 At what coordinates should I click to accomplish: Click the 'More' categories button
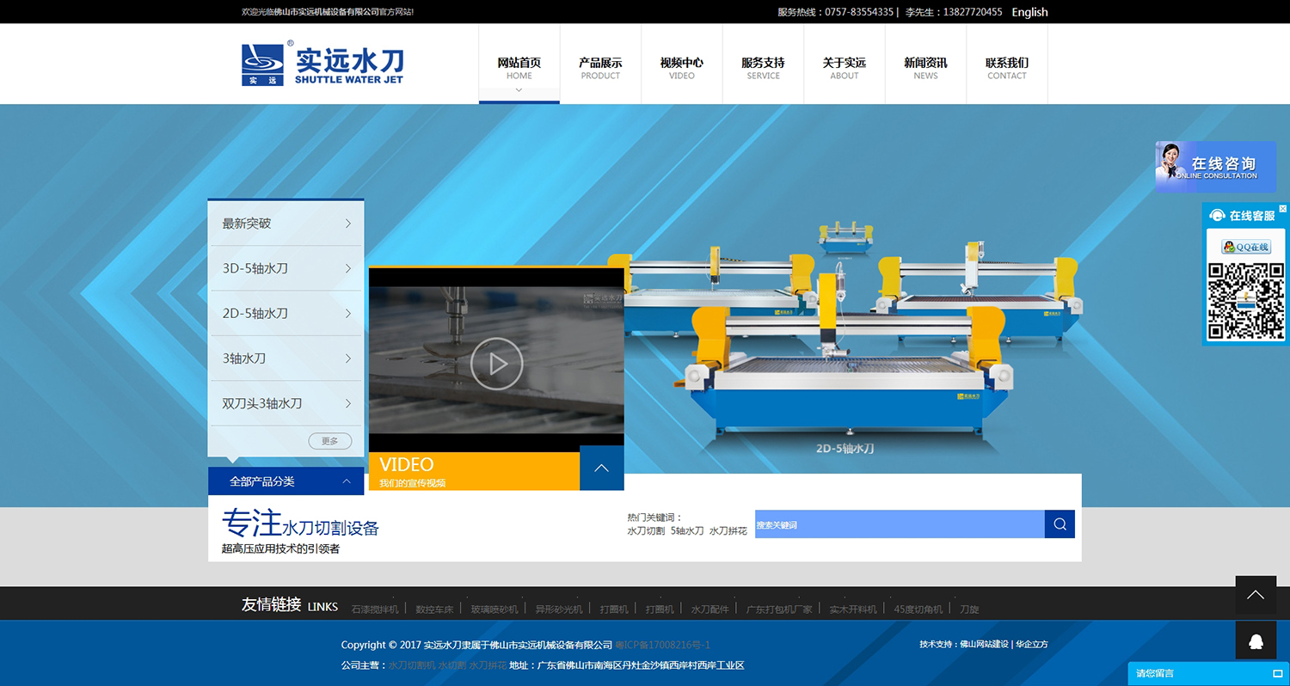[329, 441]
